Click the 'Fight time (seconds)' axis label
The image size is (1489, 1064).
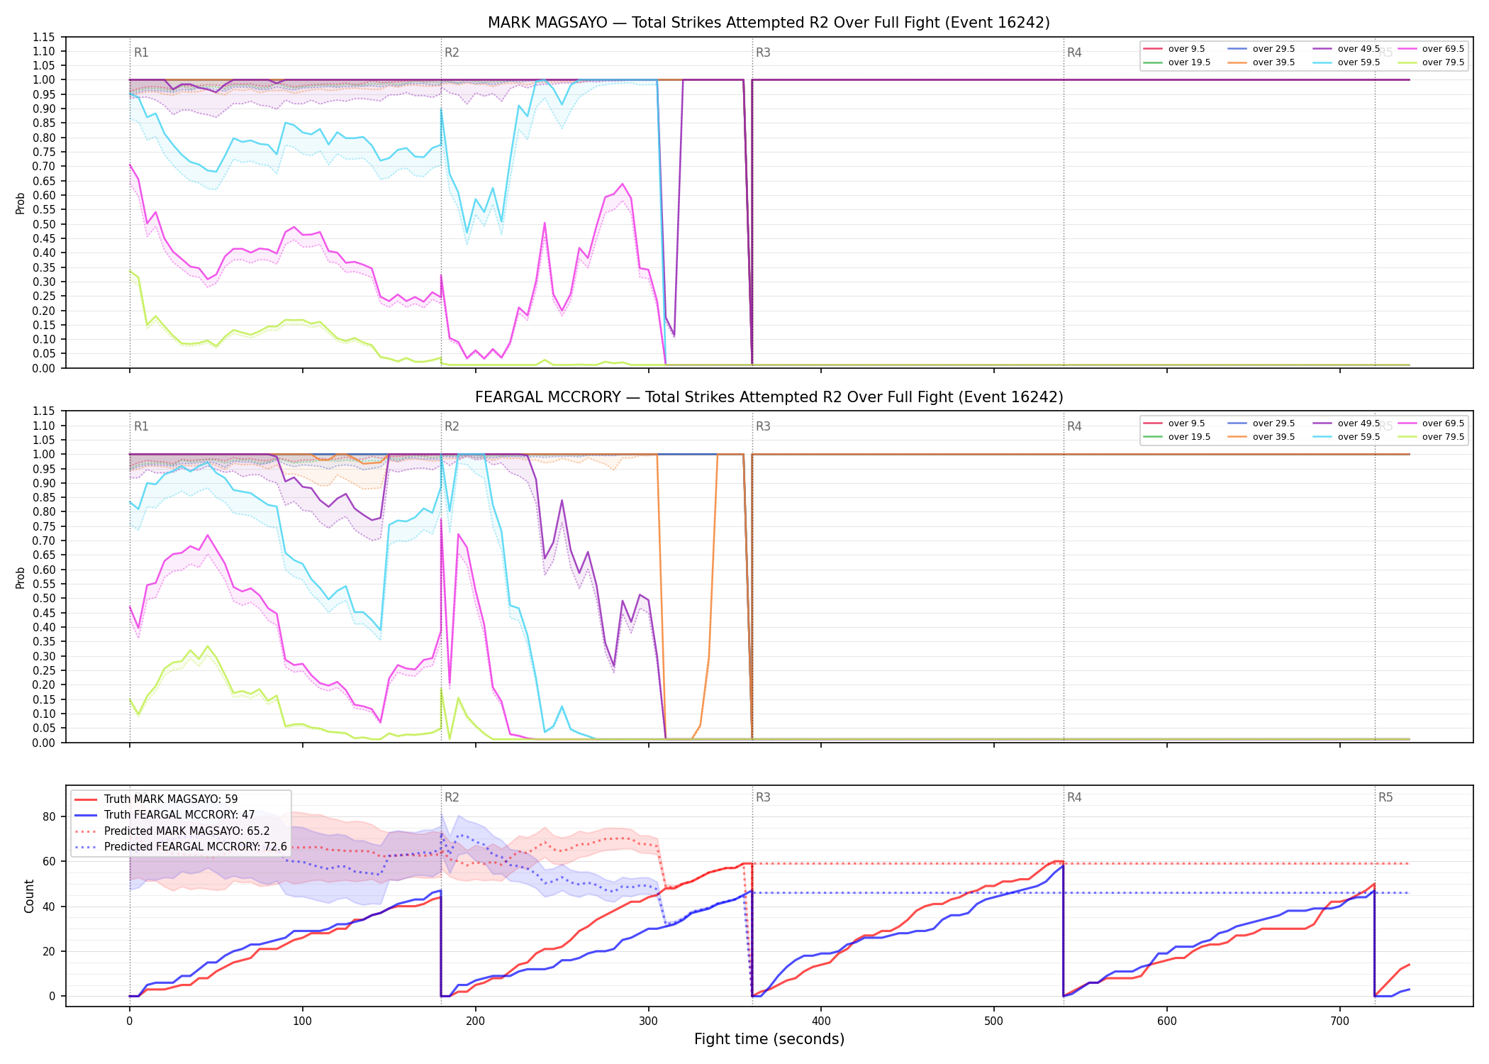[x=769, y=1039]
